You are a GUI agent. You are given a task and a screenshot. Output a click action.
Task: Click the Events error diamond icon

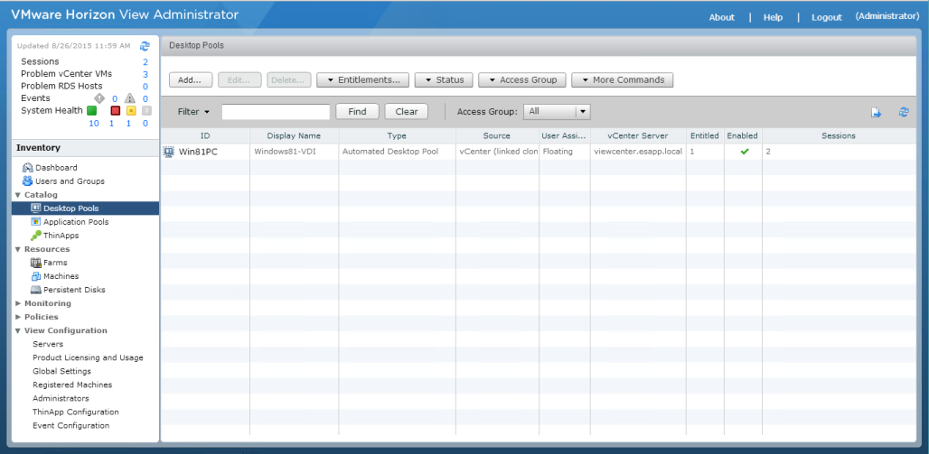99,98
